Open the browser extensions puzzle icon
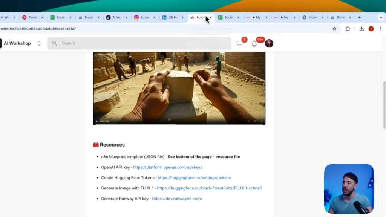Screen dimensions: 386x217 [348, 29]
